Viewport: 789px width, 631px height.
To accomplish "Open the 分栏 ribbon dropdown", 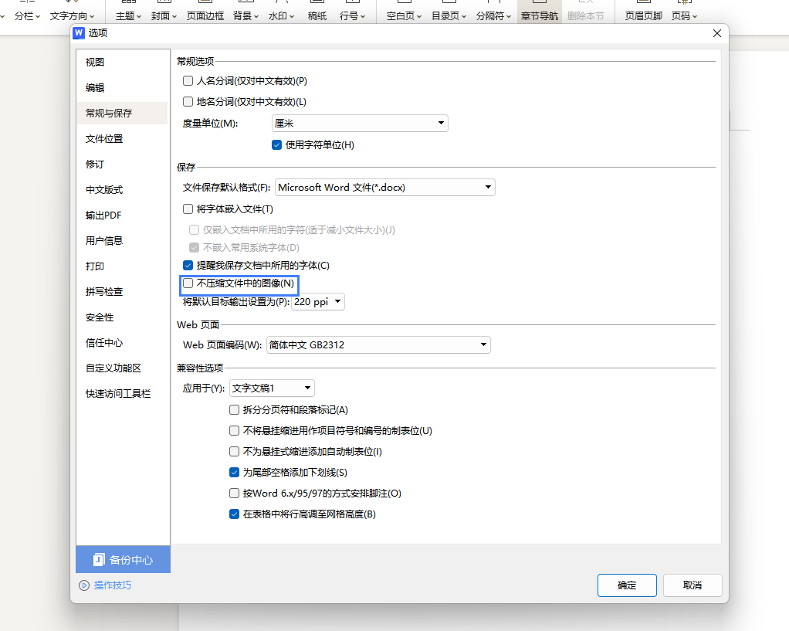I will (x=27, y=16).
